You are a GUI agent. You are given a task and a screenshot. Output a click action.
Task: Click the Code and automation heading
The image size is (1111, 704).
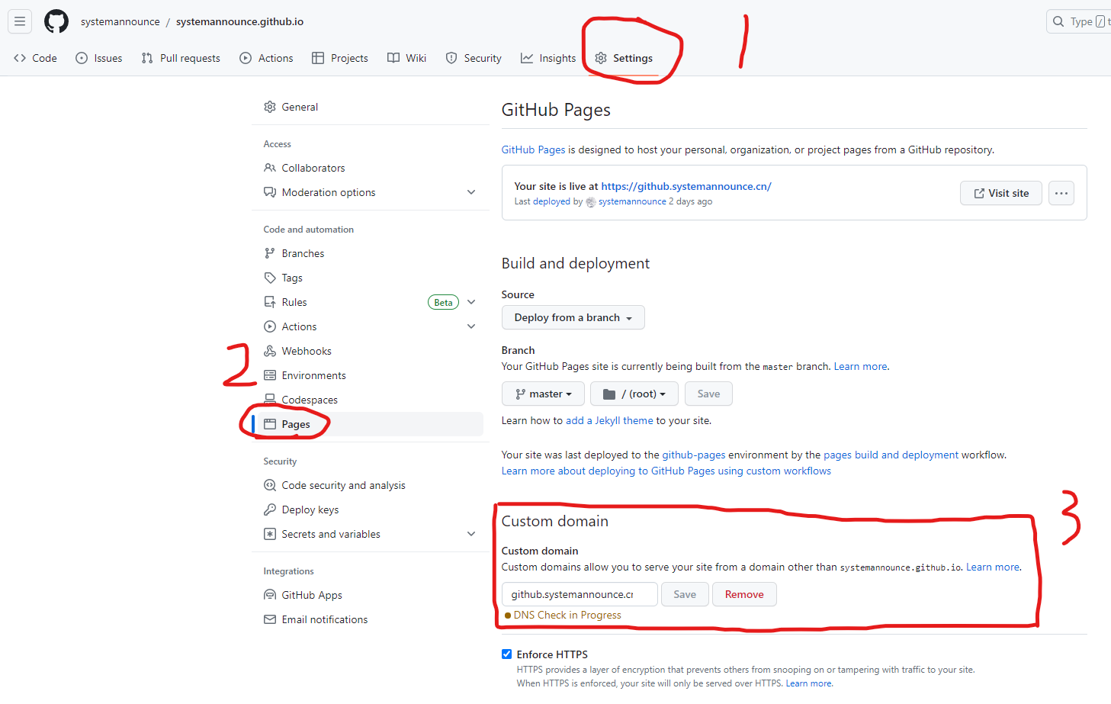point(308,230)
